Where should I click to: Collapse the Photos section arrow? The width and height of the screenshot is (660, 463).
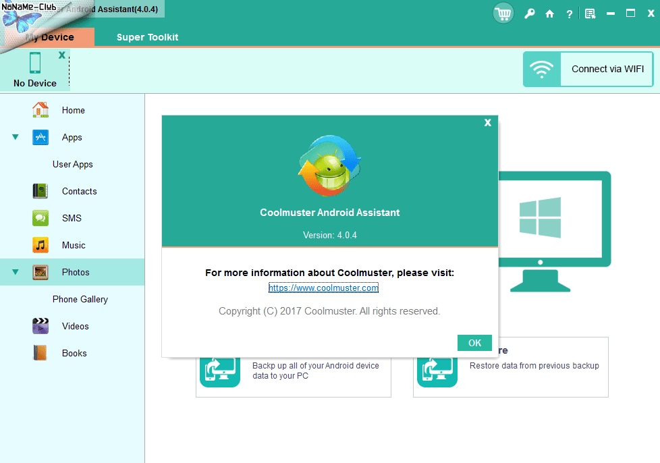(16, 272)
